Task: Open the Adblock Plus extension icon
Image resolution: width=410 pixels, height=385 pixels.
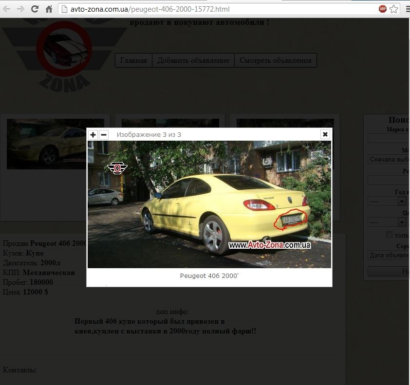Action: tap(383, 9)
